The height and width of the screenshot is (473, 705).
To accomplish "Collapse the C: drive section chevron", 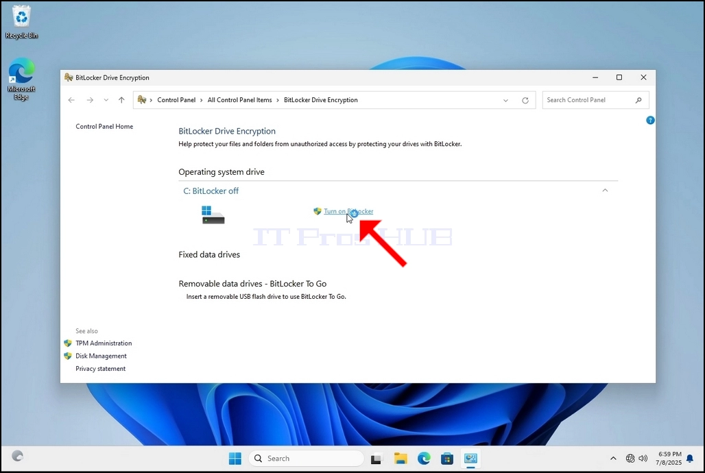I will (x=605, y=190).
